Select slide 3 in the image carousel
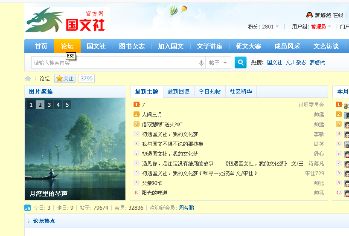349x236 pixels. [x=49, y=105]
